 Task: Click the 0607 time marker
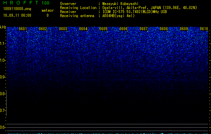(x=144, y=29)
